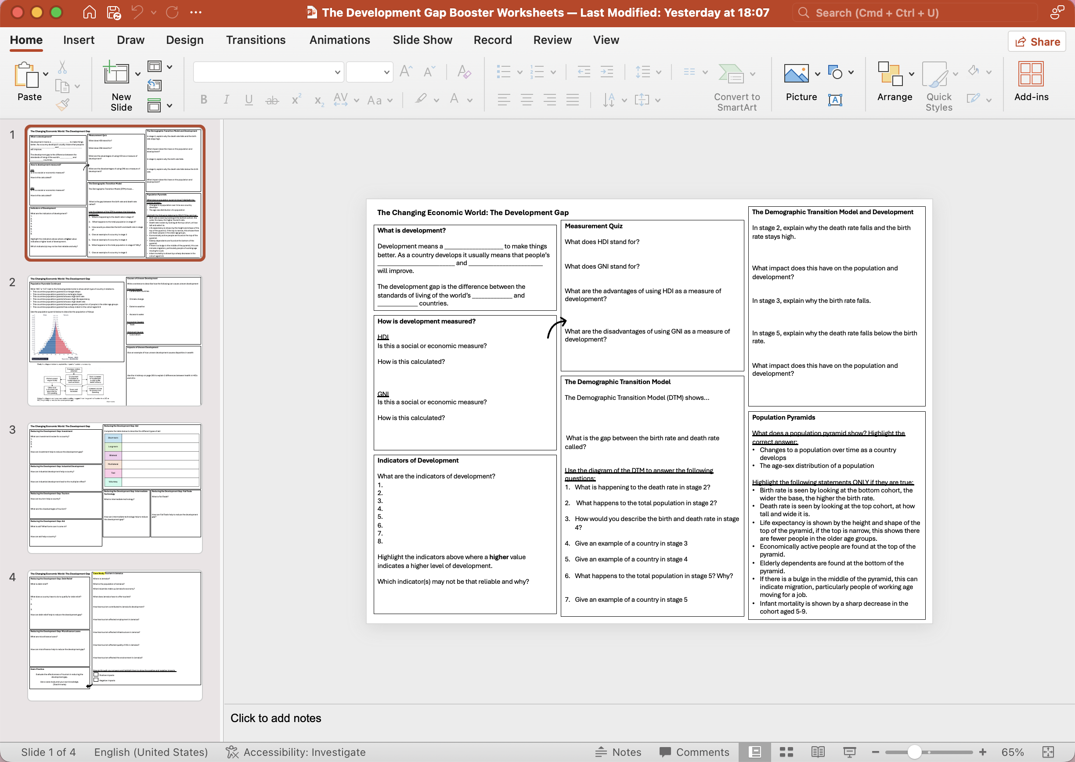Image resolution: width=1075 pixels, height=762 pixels.
Task: Open the font name dropdown
Action: [x=337, y=72]
